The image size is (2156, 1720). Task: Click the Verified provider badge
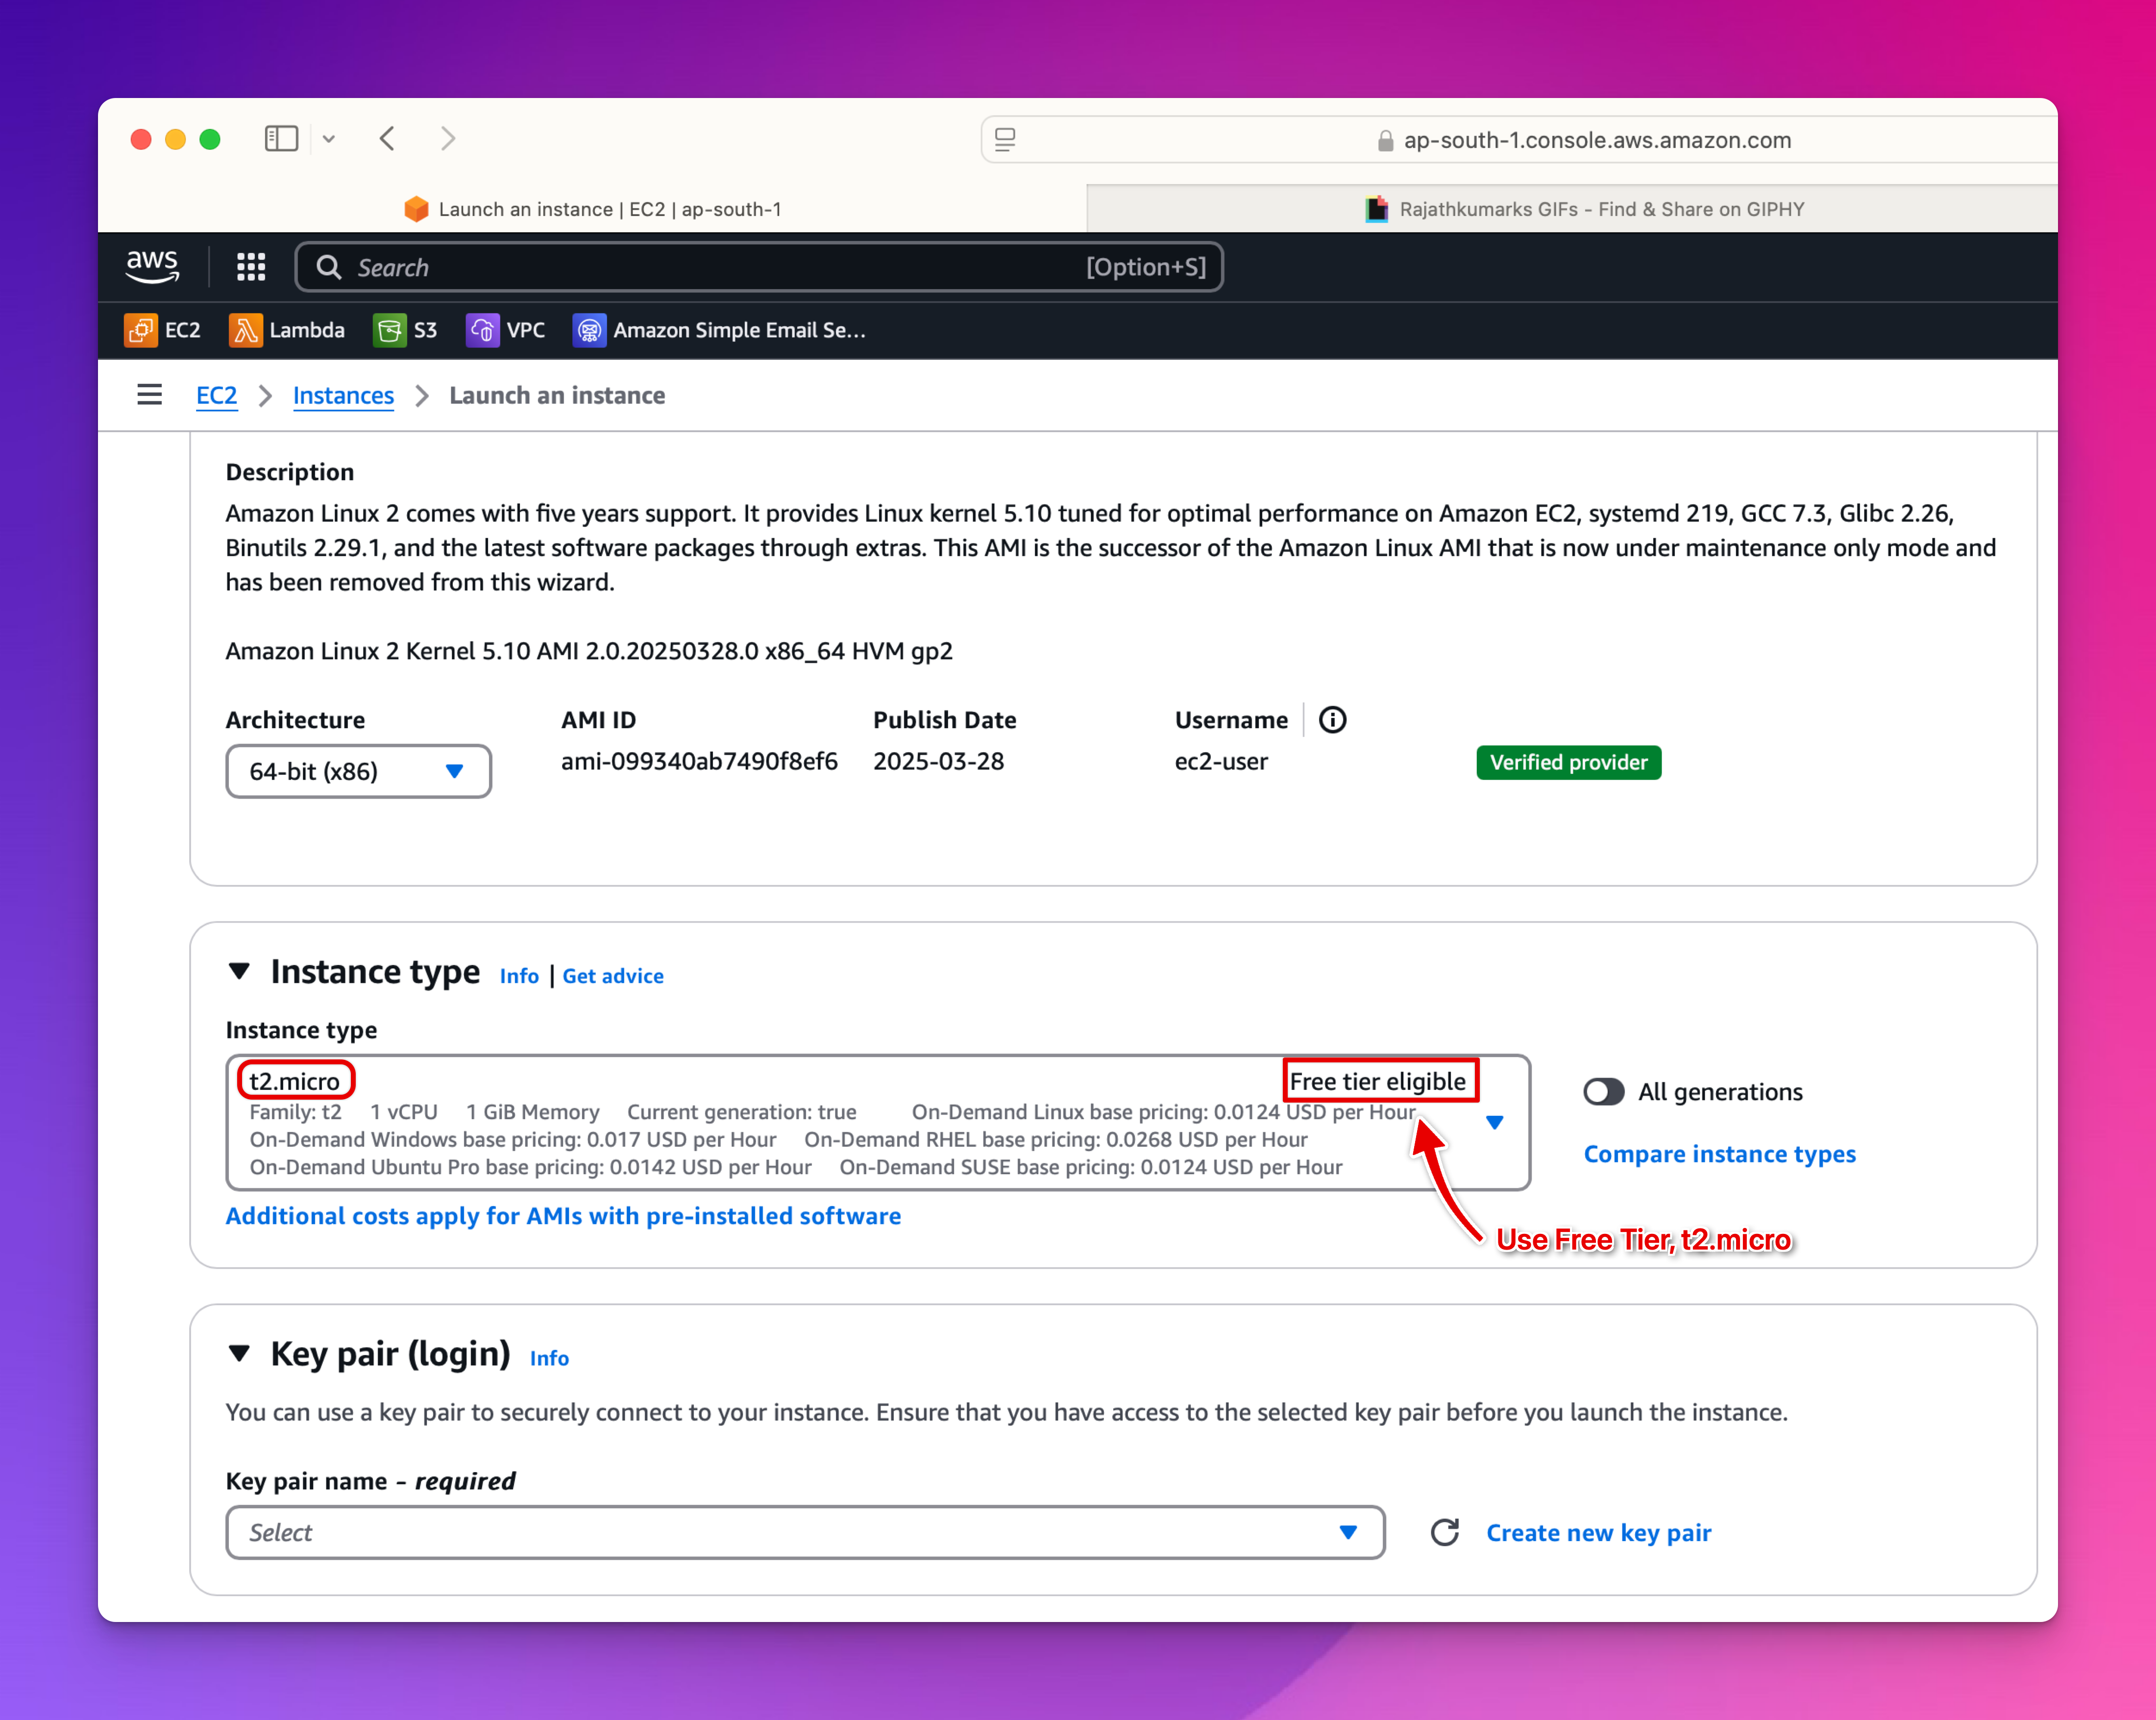pos(1568,762)
